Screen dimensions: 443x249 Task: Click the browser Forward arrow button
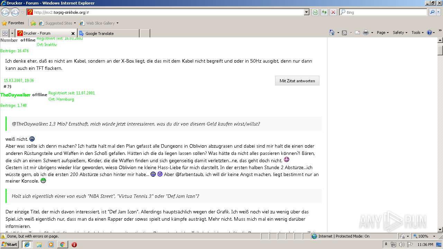pos(15,12)
